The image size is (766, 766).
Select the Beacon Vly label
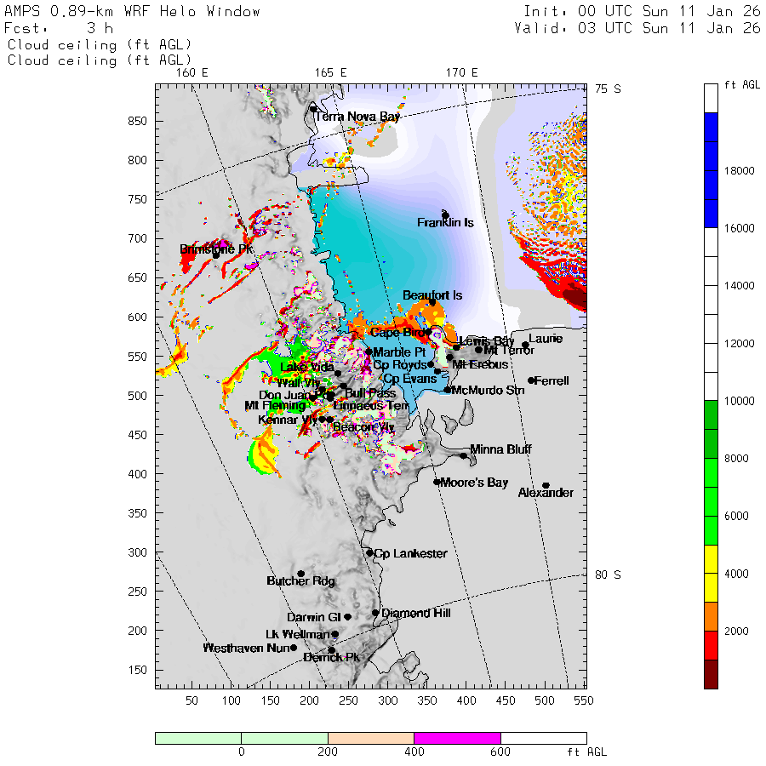pyautogui.click(x=363, y=427)
